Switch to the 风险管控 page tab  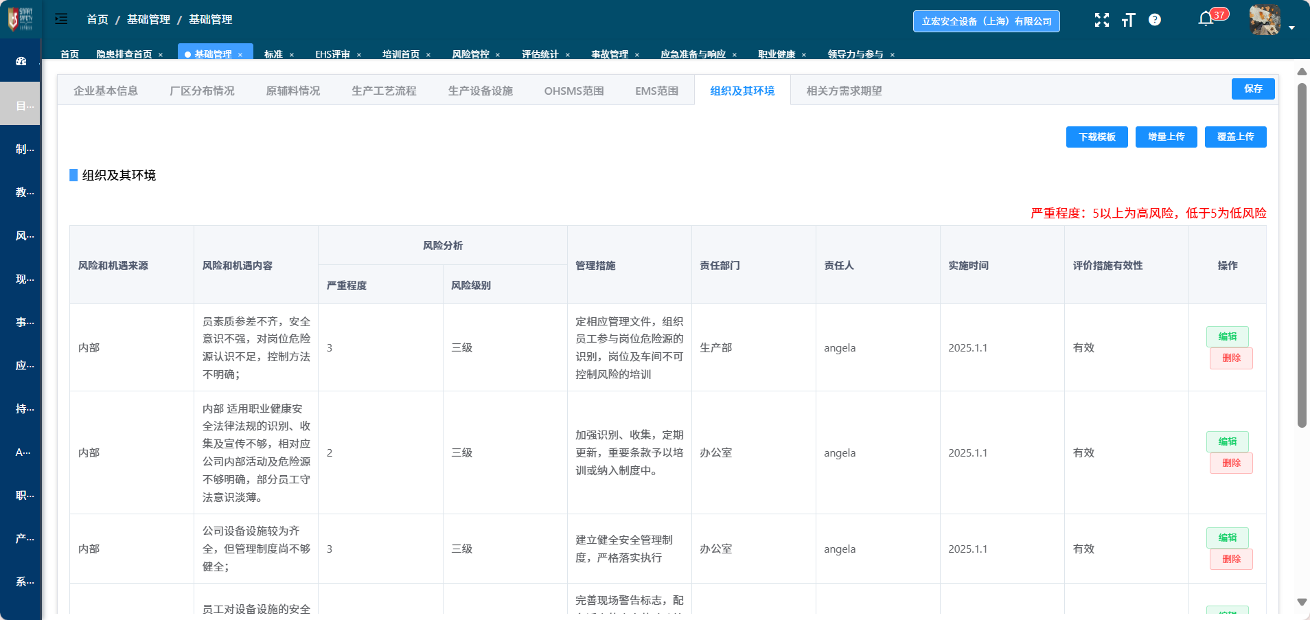[470, 54]
